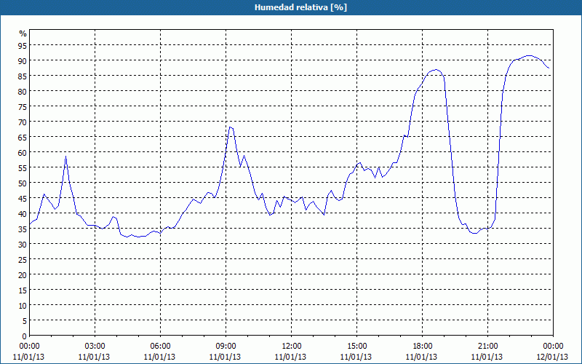Click the 11/01/13 date under 06:00
The width and height of the screenshot is (582, 364).
point(159,357)
